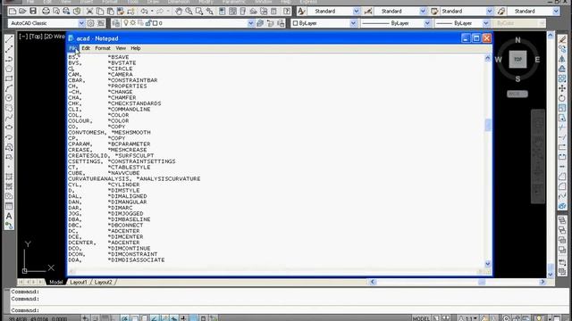Click the Save diskette icon in the AutoCAD toolbar
The width and height of the screenshot is (572, 321).
pos(33,12)
